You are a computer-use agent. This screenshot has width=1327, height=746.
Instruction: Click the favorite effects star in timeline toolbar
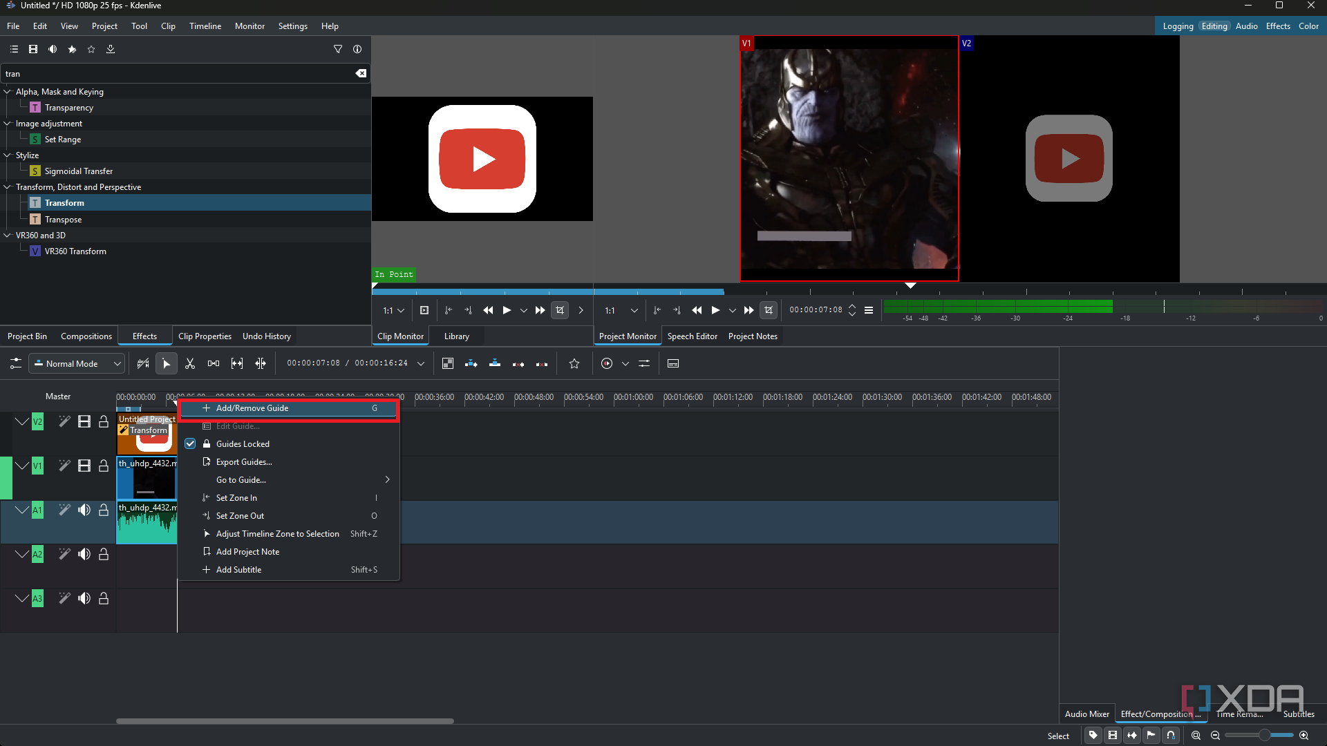click(574, 363)
